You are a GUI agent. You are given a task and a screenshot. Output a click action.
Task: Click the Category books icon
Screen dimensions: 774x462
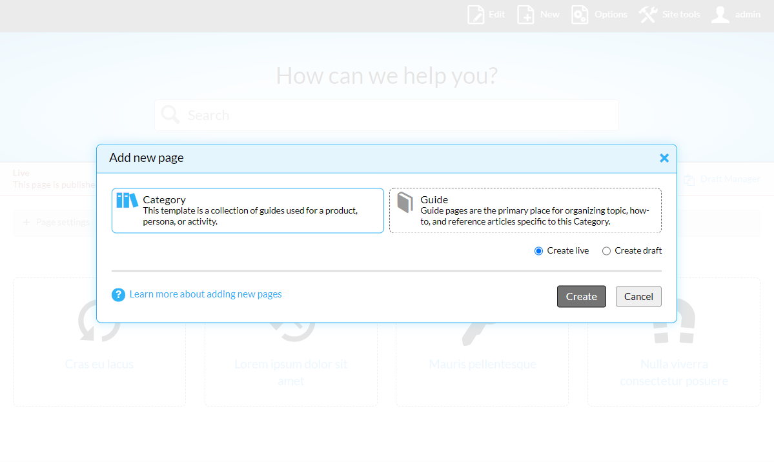[x=127, y=201]
